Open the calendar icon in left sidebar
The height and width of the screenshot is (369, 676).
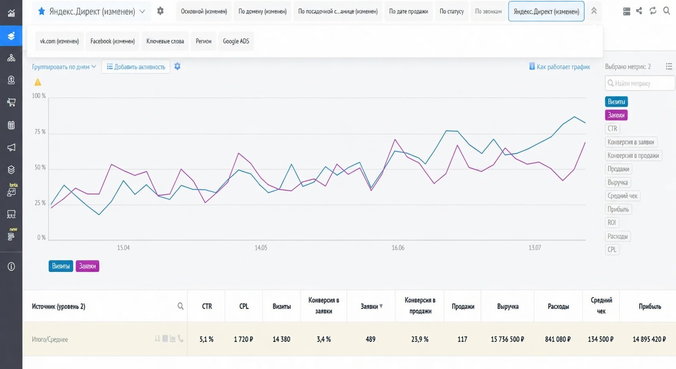tap(11, 125)
